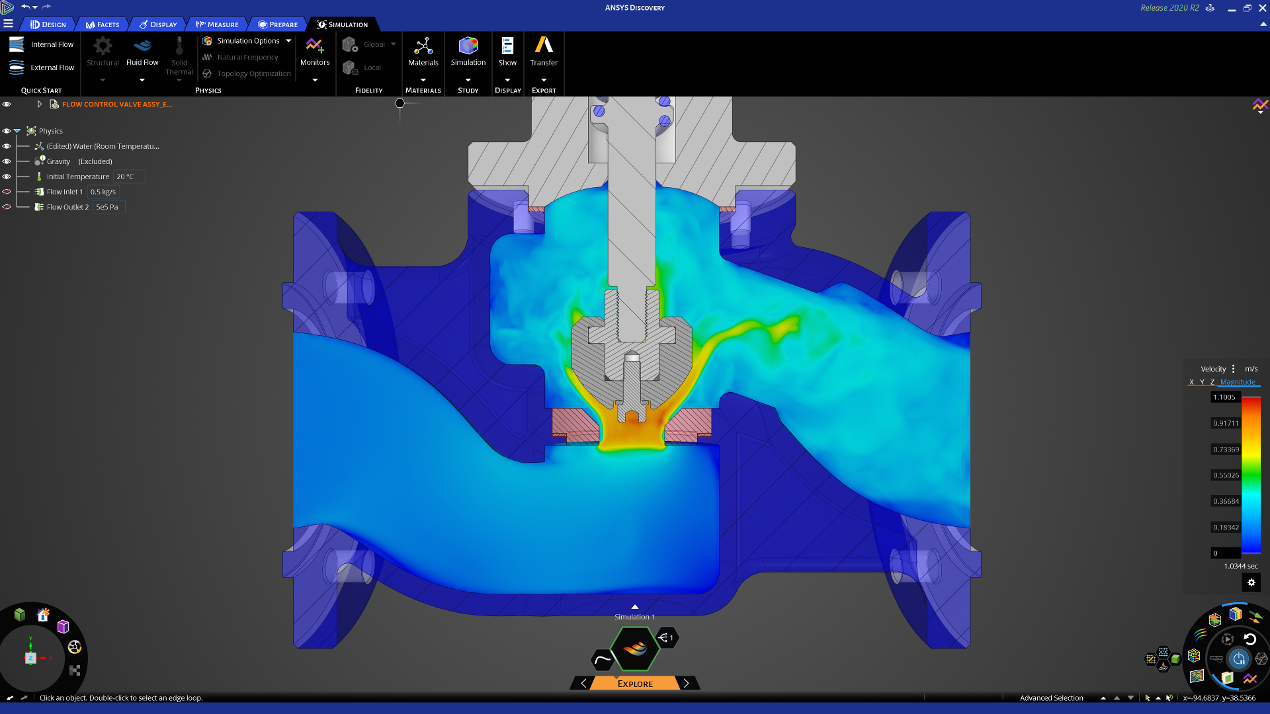This screenshot has height=714, width=1270.
Task: Click the Internal Flow quick start icon
Action: [17, 44]
